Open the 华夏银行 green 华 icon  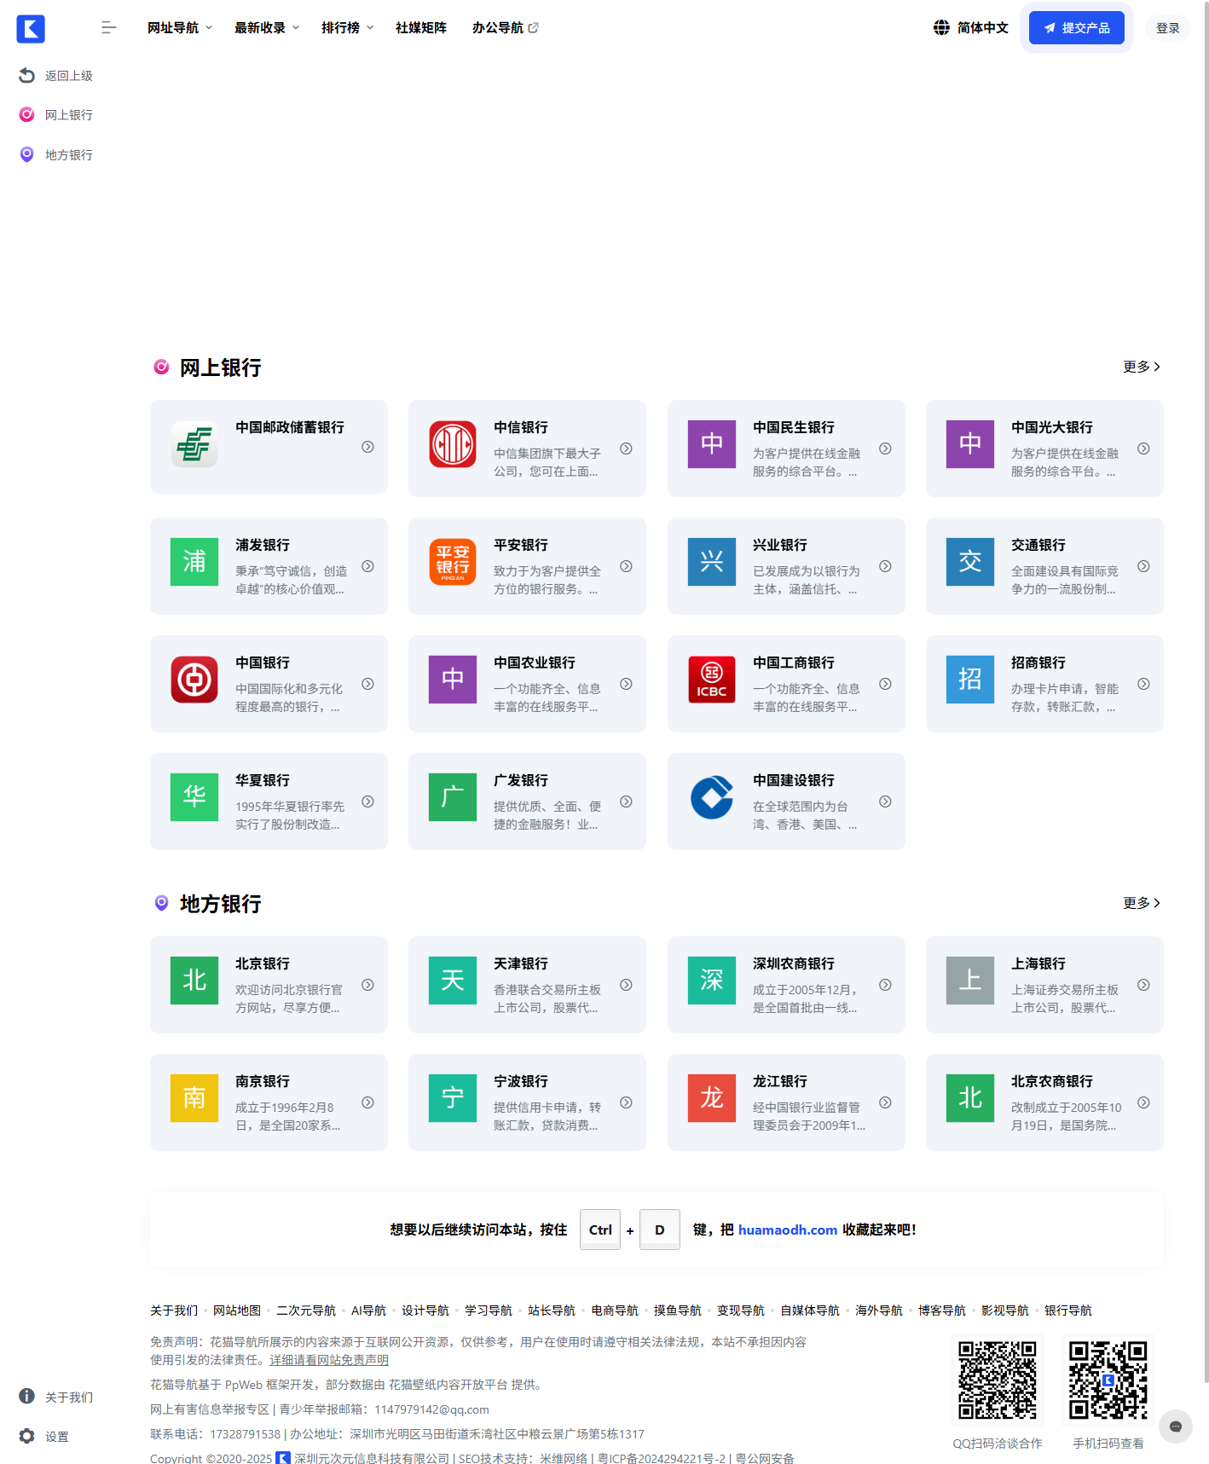pos(194,798)
